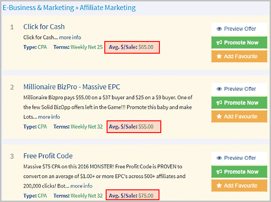
Task: Click eye icon on Click for Cash preview
Action: [x=219, y=29]
